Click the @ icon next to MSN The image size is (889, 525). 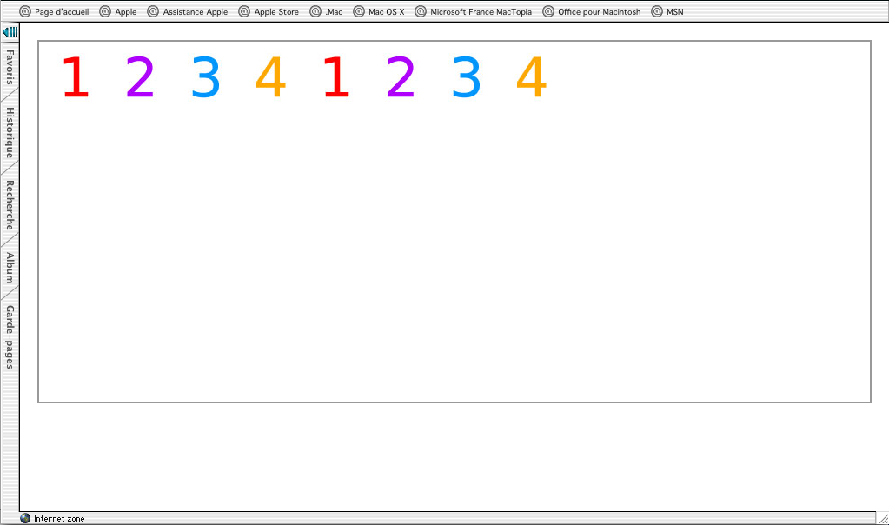point(657,12)
